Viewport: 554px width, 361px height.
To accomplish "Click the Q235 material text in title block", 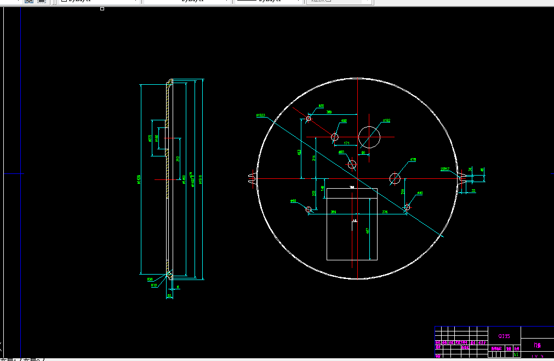I will pos(504,336).
